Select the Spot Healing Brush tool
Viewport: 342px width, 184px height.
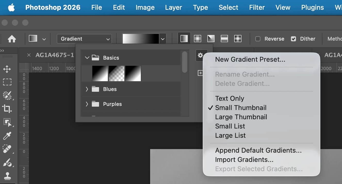point(7,149)
